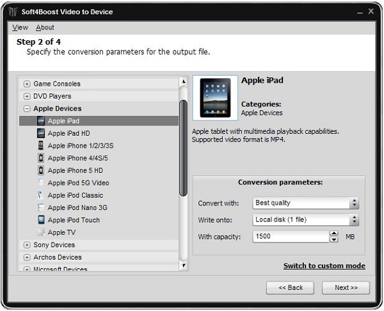Select the Apple iPad HD device icon

tap(42, 133)
